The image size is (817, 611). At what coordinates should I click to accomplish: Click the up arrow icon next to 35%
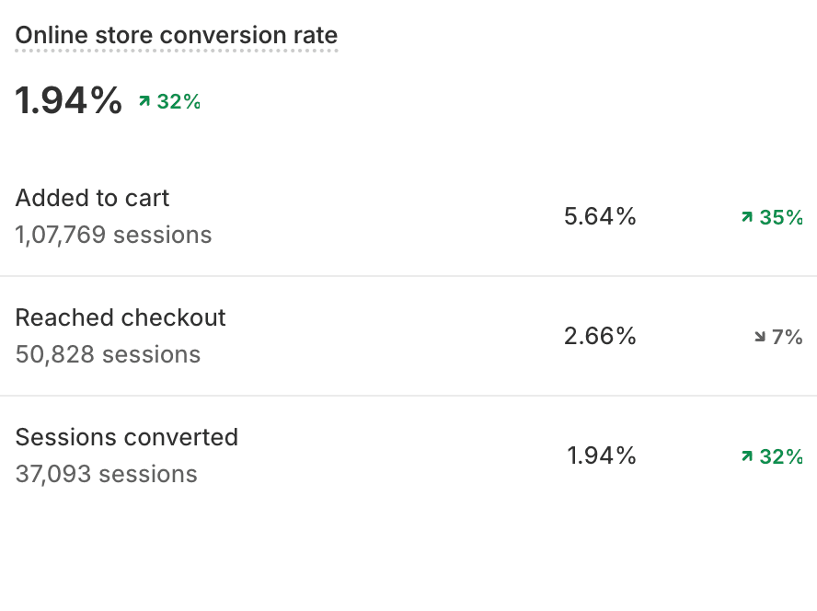pos(747,217)
